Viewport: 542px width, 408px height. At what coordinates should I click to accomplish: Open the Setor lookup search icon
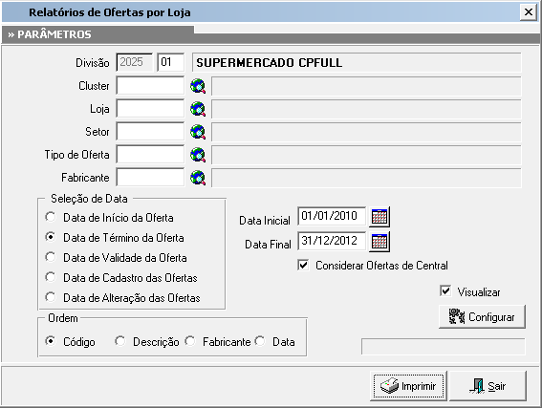[x=198, y=132]
